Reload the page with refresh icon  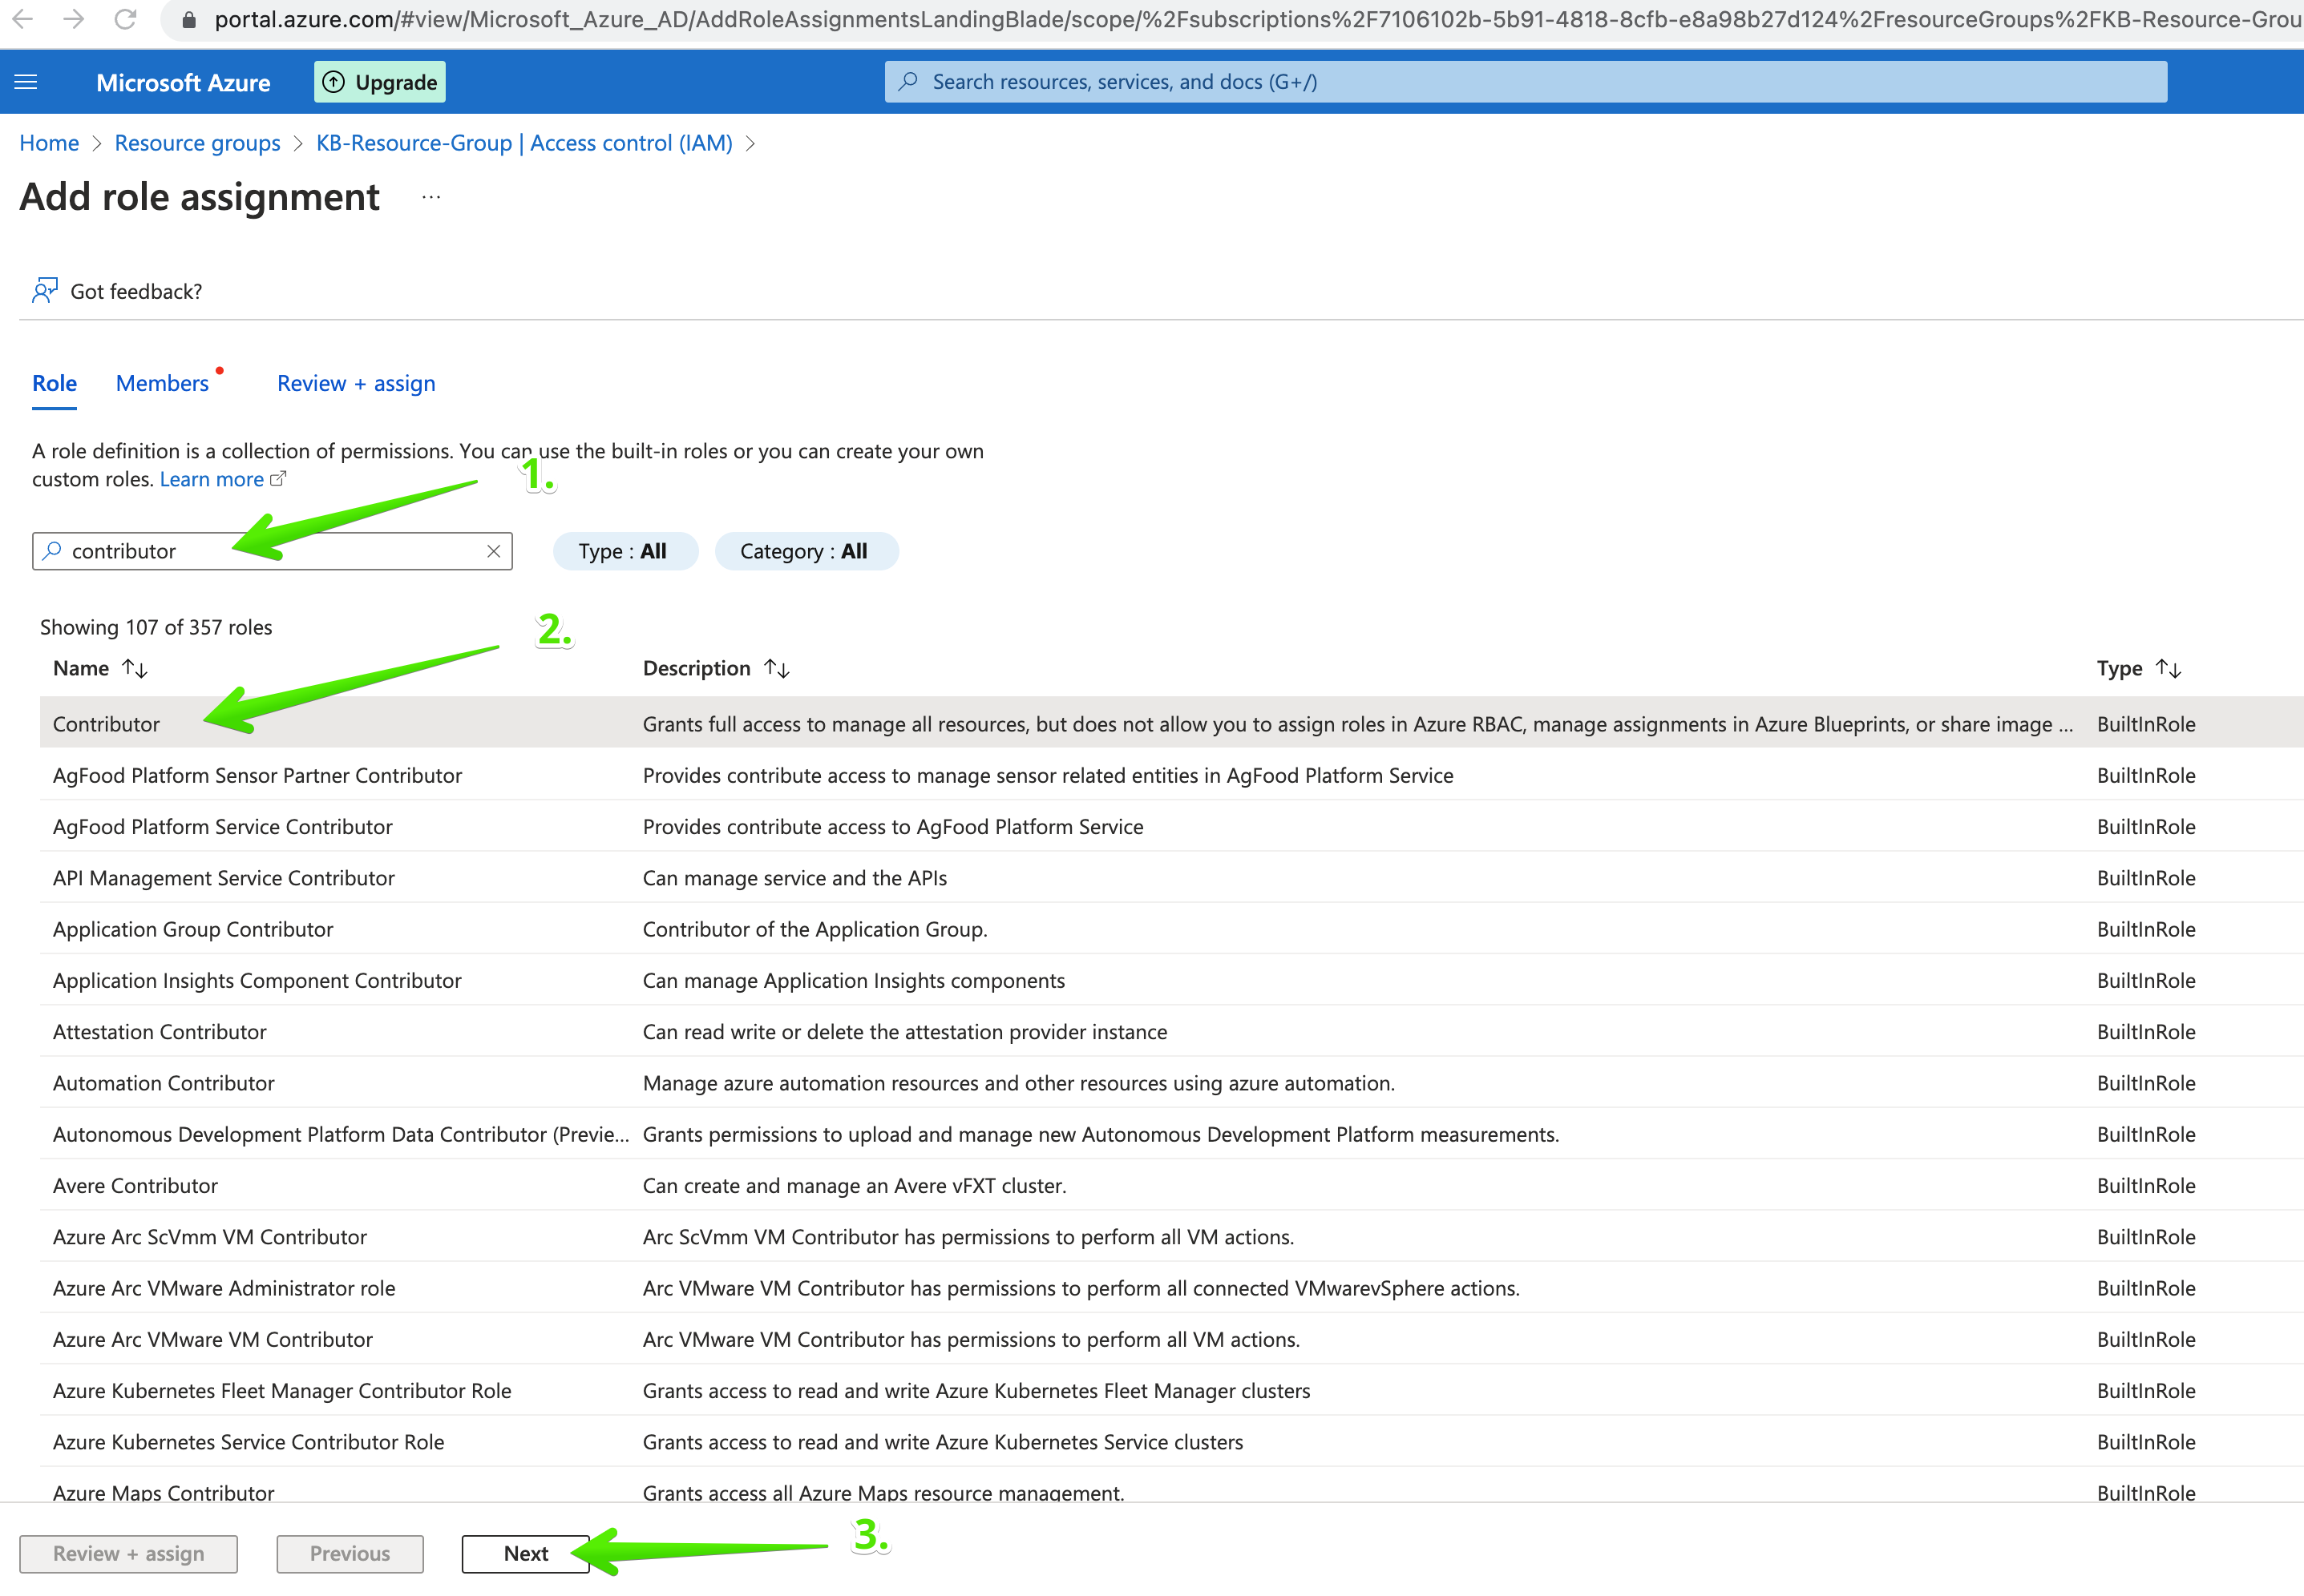click(125, 19)
